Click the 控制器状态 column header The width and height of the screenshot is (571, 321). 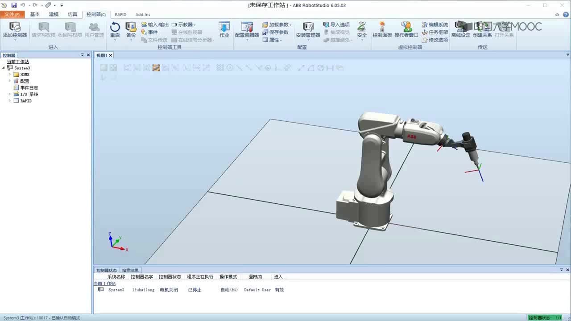pos(170,277)
